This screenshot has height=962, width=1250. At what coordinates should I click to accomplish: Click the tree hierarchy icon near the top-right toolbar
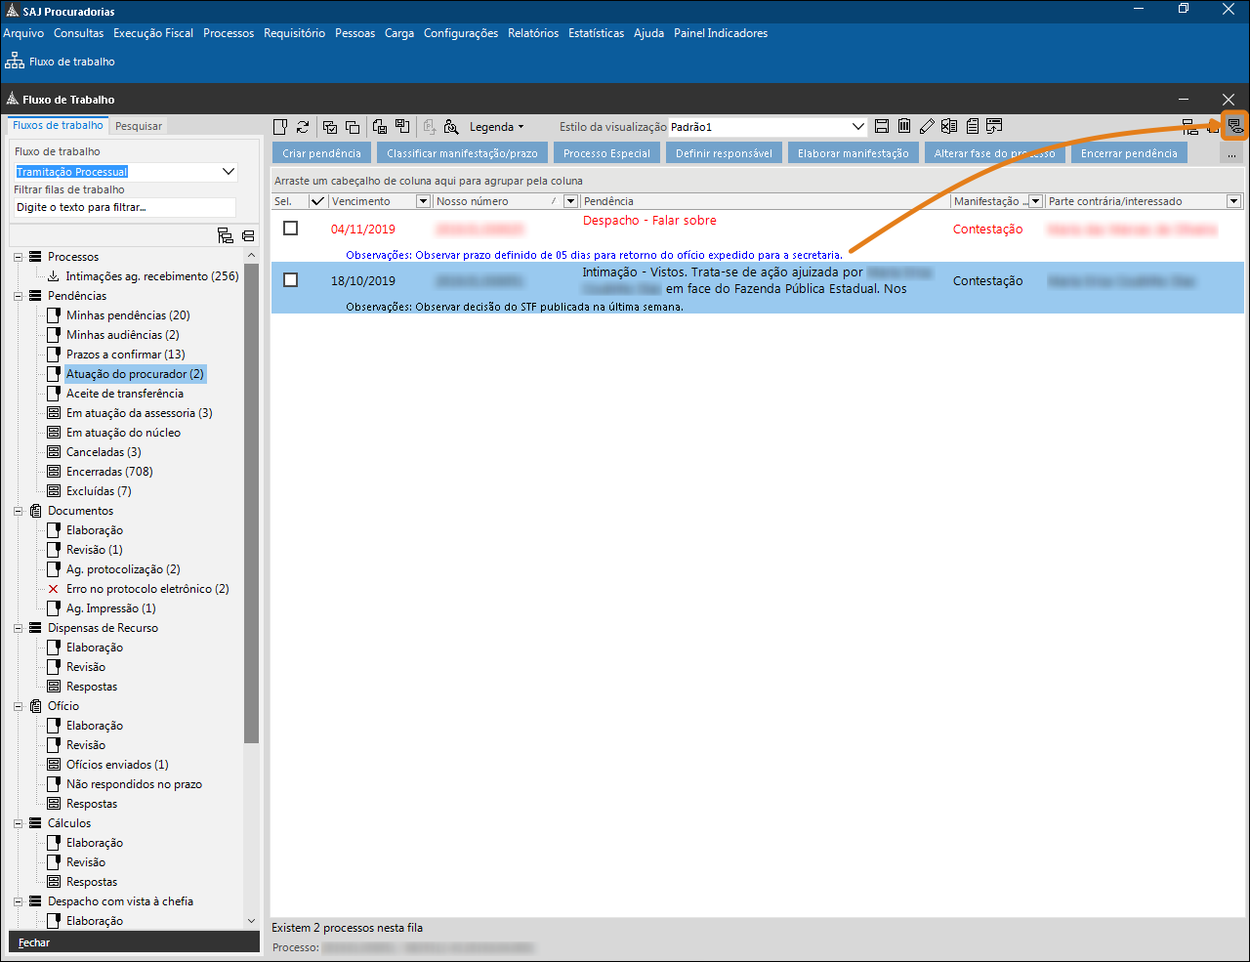[1190, 126]
